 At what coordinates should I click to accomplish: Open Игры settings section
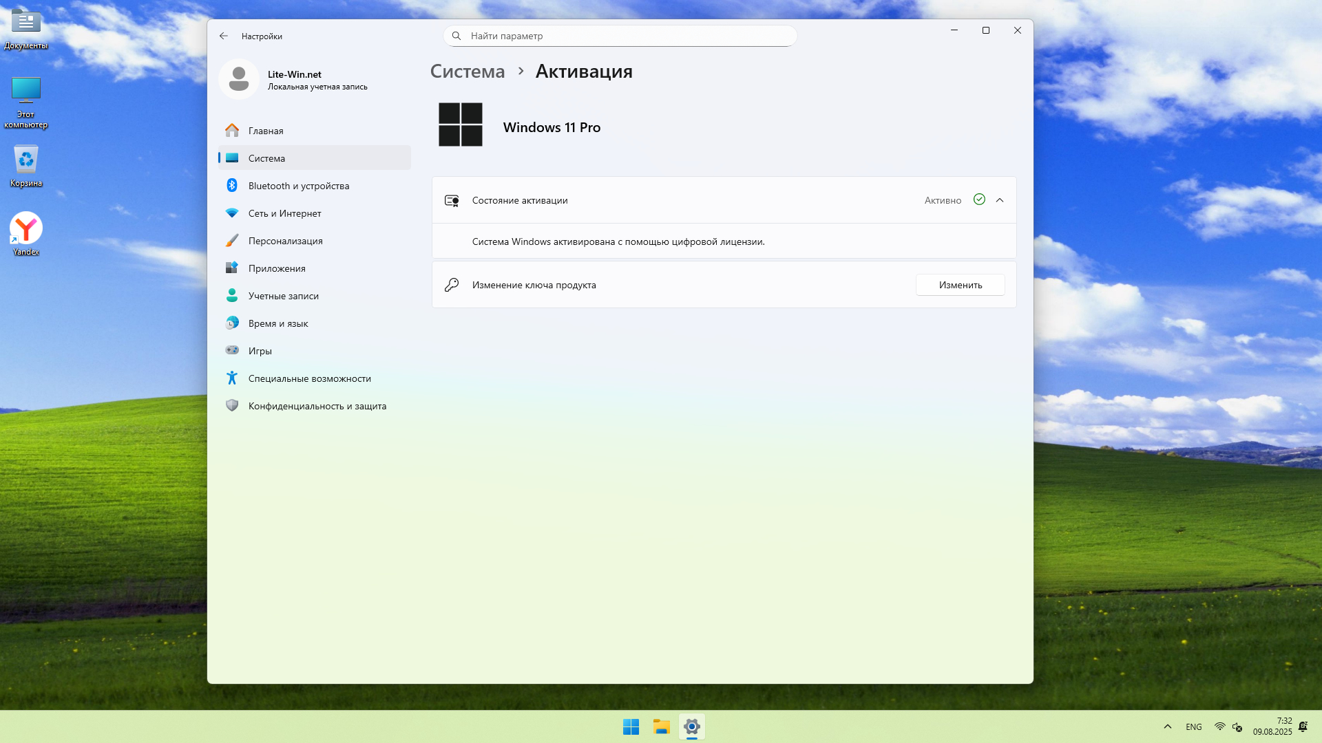click(x=260, y=351)
